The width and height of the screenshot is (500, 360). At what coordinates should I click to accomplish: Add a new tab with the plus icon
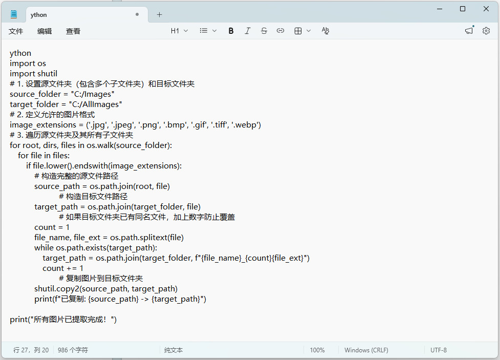click(x=159, y=14)
